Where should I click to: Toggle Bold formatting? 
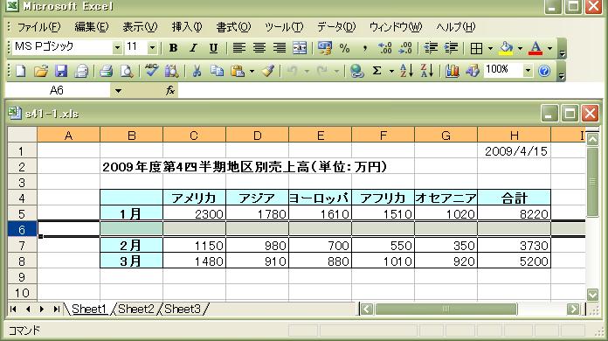(173, 48)
